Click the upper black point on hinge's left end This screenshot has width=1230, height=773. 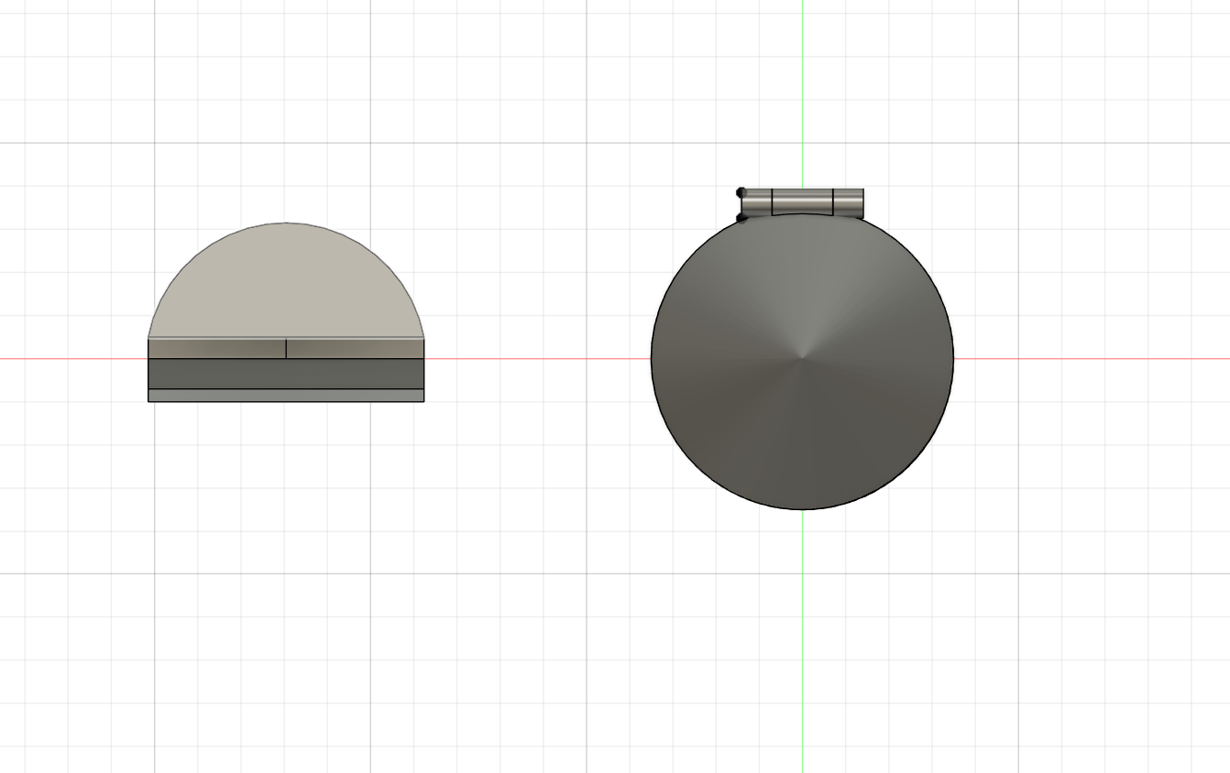741,192
